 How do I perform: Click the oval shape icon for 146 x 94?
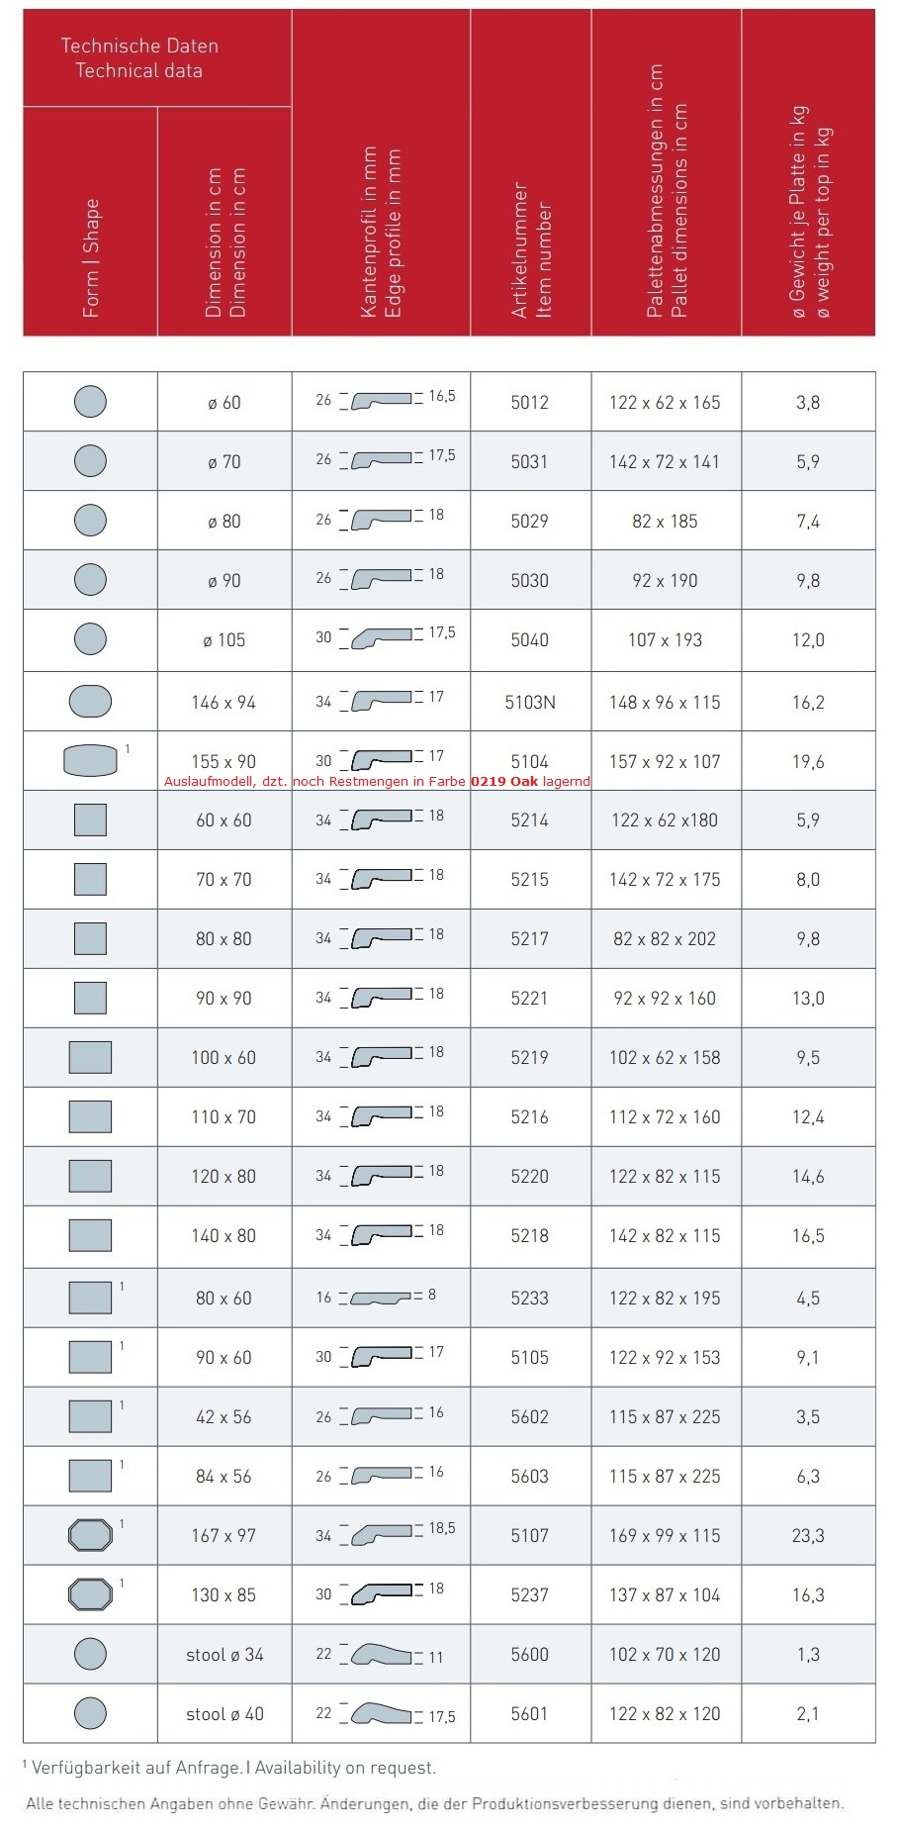tap(90, 702)
